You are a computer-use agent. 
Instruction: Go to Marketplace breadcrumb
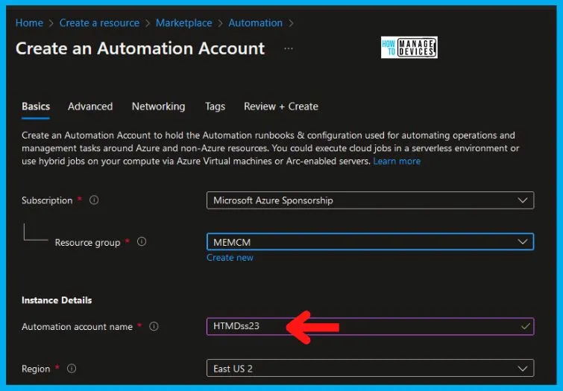pos(184,23)
